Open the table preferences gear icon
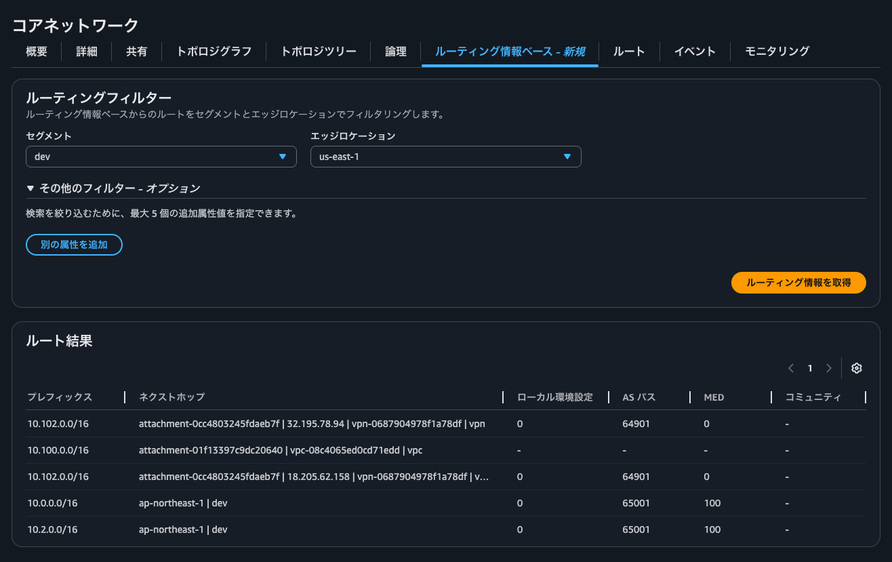This screenshot has width=892, height=562. pos(856,367)
